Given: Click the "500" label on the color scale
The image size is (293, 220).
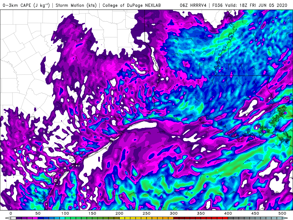Looking at the screenshot, I should point(282,213).
